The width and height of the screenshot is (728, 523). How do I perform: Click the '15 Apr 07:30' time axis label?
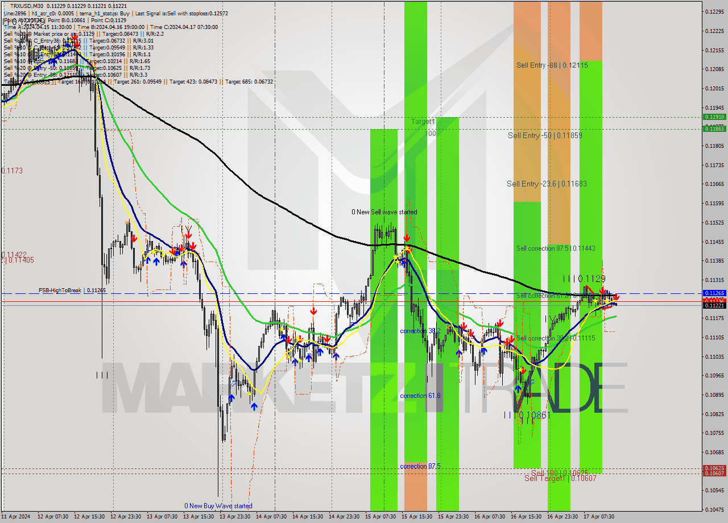point(380,517)
